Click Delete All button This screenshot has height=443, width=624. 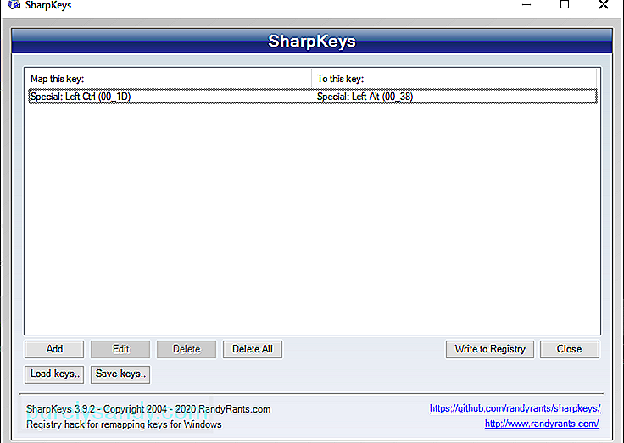[253, 349]
